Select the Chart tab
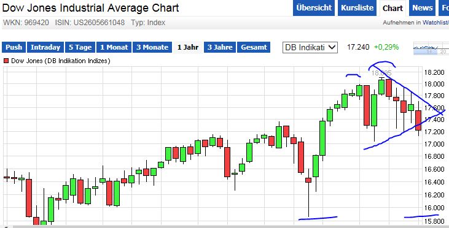Image resolution: width=449 pixels, height=228 pixels. coord(392,8)
